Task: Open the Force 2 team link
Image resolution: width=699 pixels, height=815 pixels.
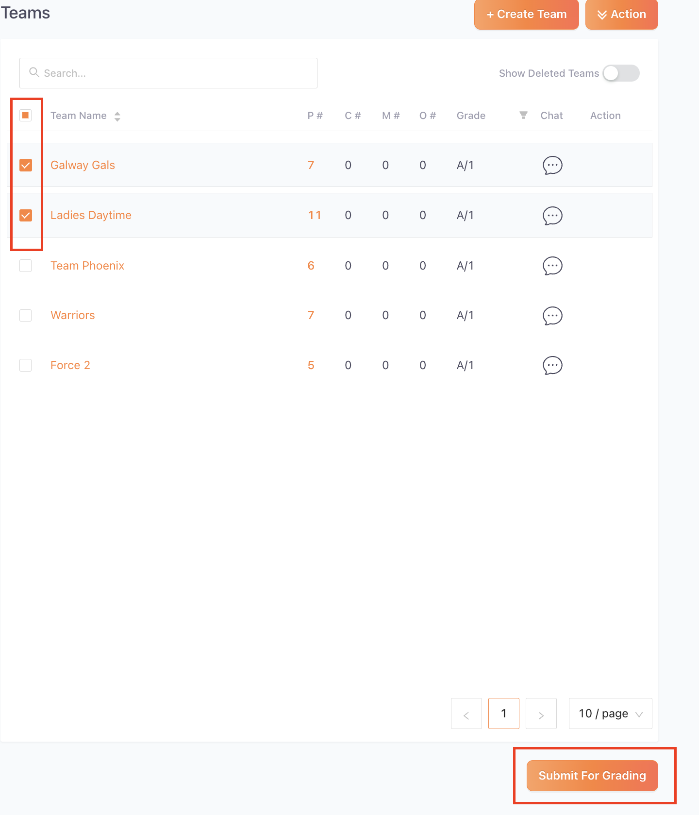Action: (x=70, y=365)
